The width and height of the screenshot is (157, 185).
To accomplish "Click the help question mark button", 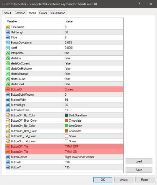I will [139, 4].
